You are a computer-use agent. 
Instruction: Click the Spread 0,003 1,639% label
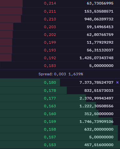coord(61,74)
